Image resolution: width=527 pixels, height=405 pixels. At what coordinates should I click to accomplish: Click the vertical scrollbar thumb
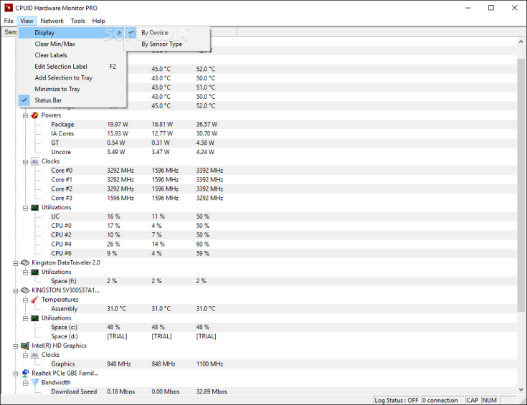pos(521,185)
